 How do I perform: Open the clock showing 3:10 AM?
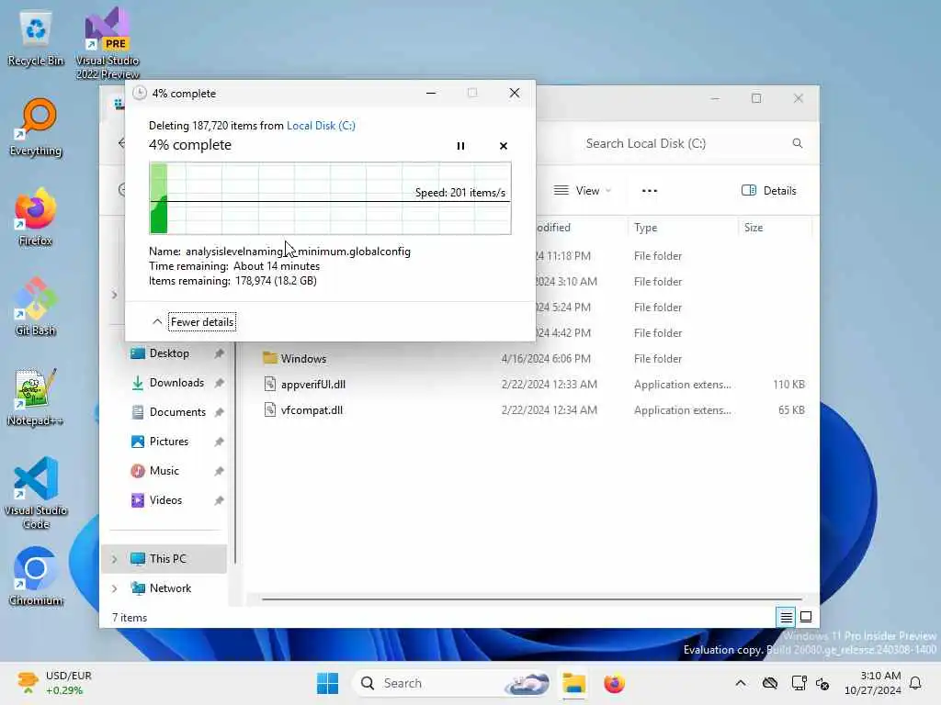(873, 683)
